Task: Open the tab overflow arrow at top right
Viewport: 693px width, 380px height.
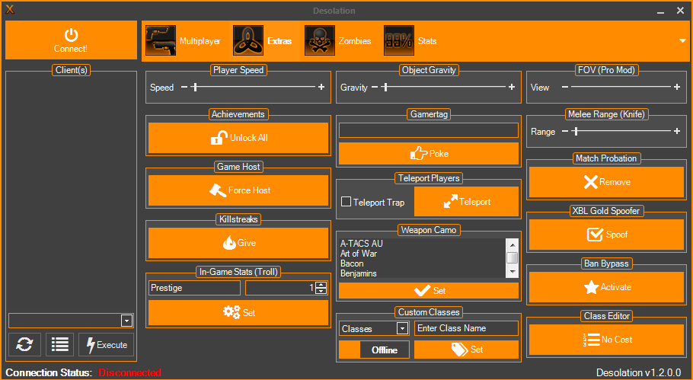Action: coord(682,41)
